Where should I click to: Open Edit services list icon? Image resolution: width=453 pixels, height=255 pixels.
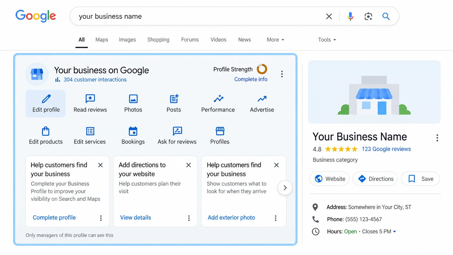pyautogui.click(x=90, y=131)
